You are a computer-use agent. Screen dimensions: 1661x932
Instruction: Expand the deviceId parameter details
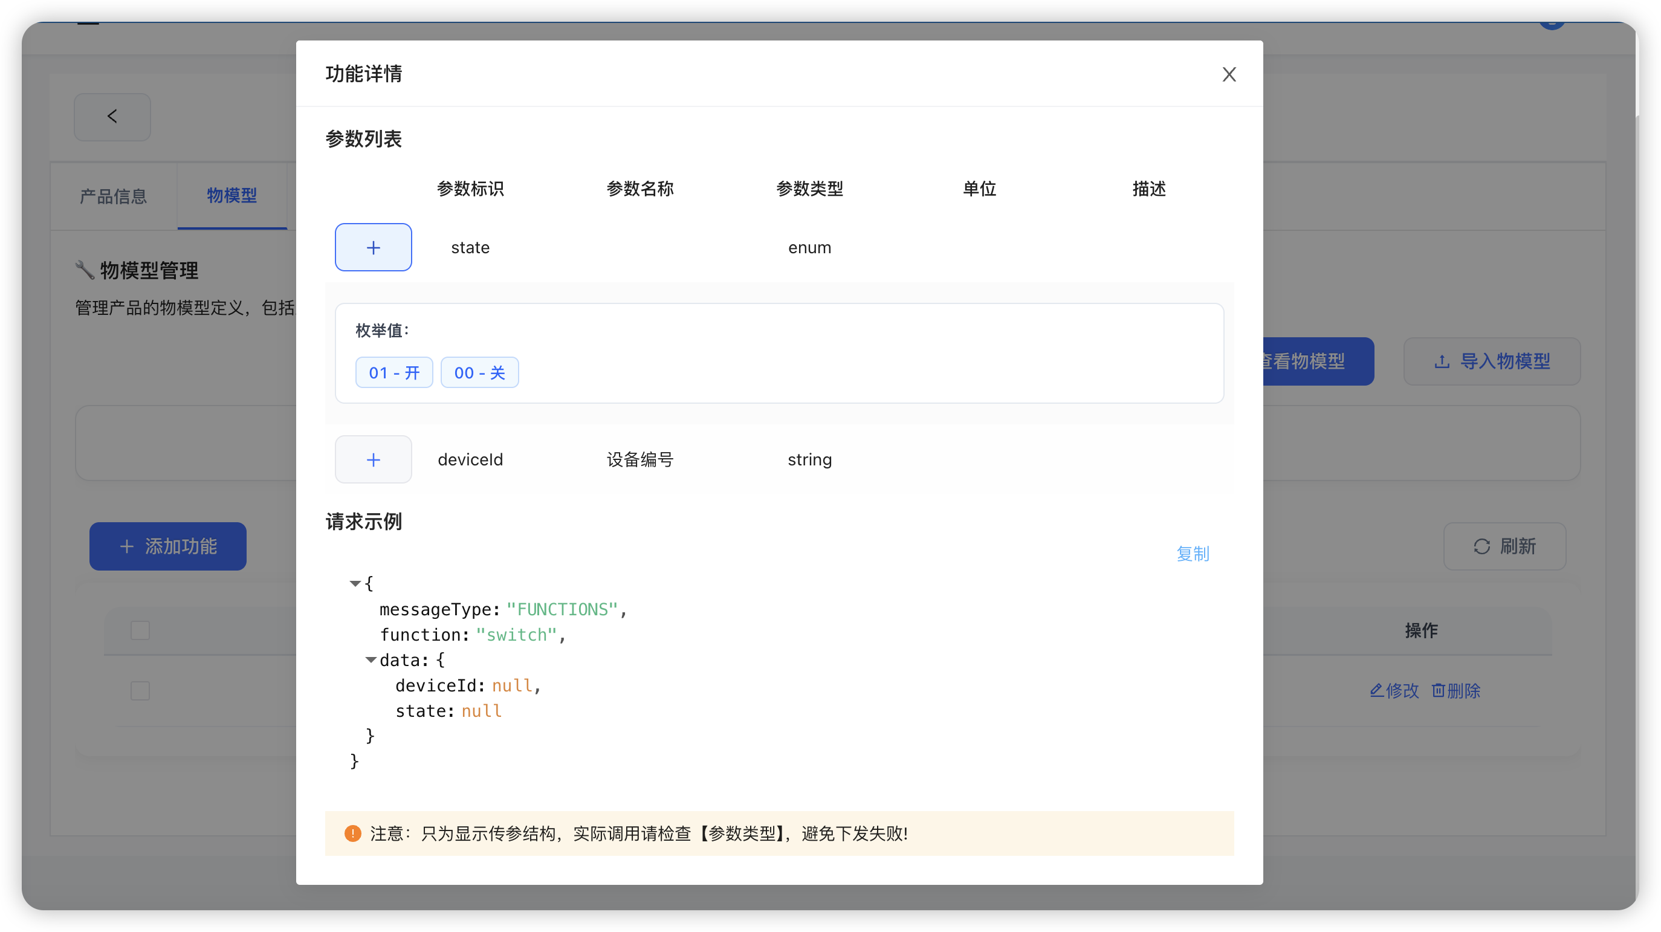pos(374,459)
